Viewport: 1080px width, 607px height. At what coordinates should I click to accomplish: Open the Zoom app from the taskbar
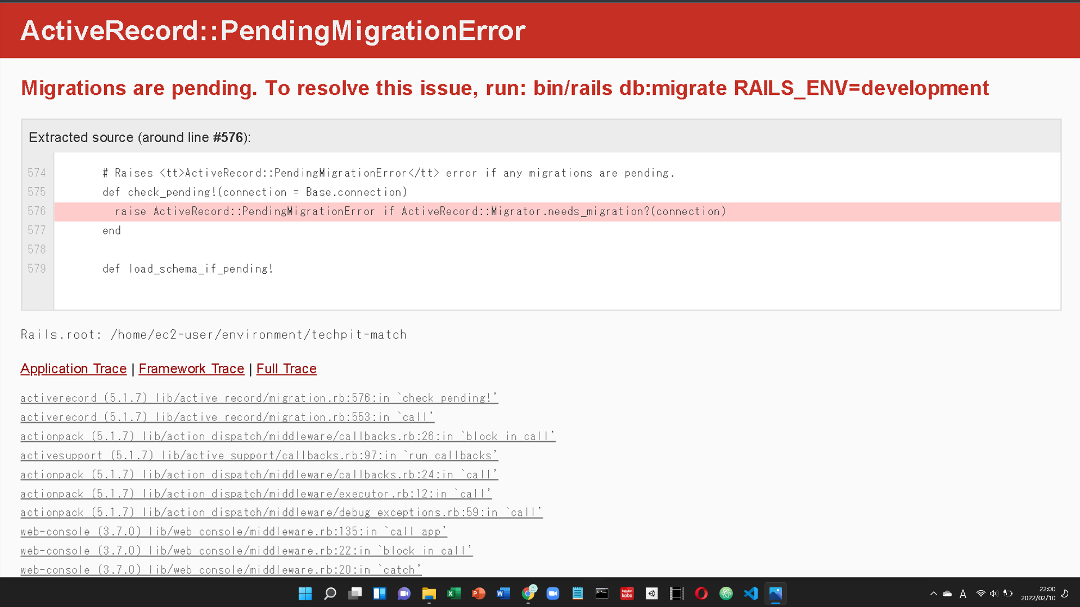pos(553,593)
